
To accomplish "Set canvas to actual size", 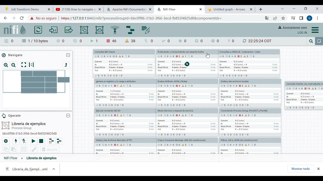I will pos(31,65).
